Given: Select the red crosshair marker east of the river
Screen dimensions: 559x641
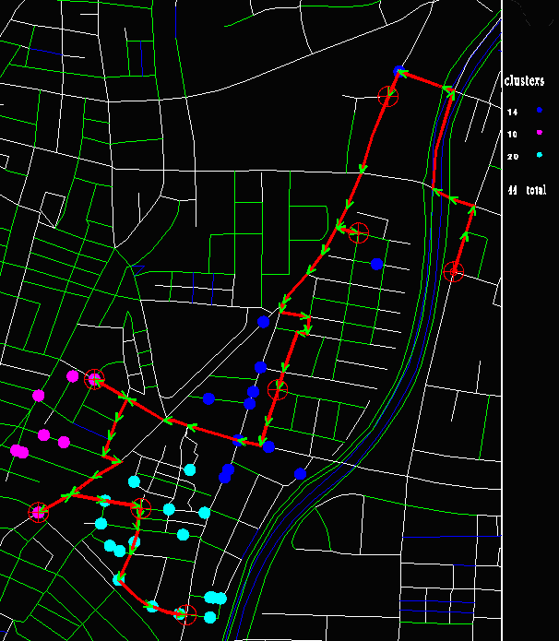Looking at the screenshot, I should [x=454, y=272].
